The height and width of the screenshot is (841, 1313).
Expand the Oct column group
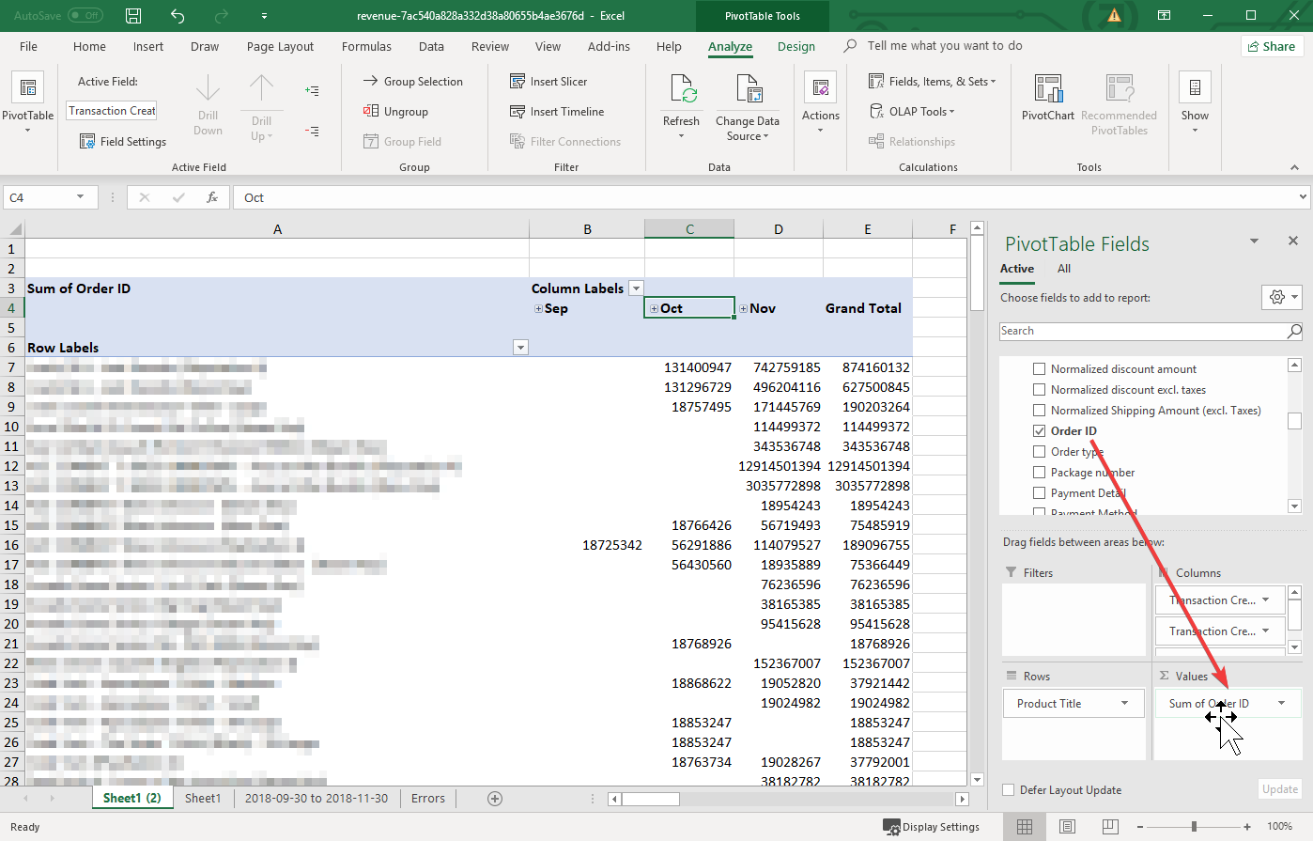pos(654,309)
